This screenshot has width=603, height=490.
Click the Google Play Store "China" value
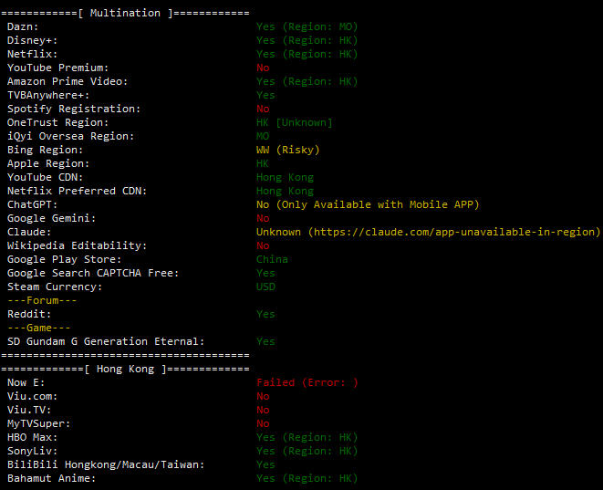point(272,259)
